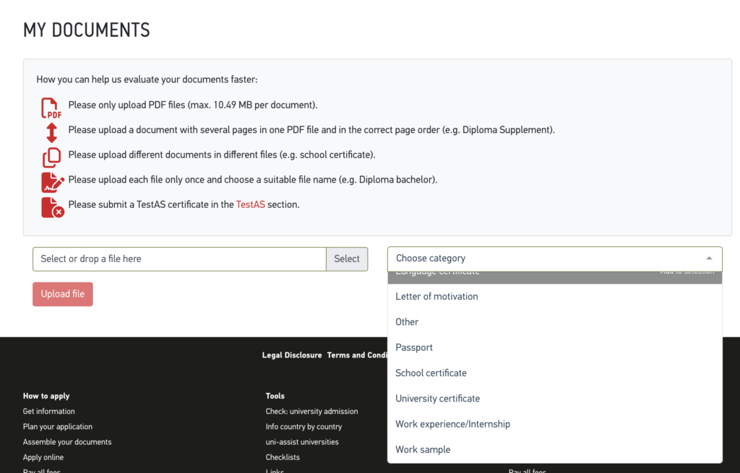Pick Passport from category list
Viewport: 740px width, 473px height.
click(414, 347)
